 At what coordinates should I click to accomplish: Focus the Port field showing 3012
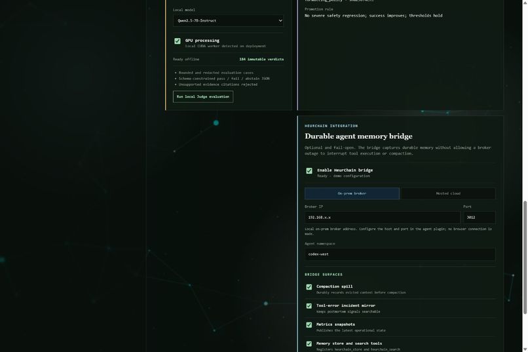[480, 217]
